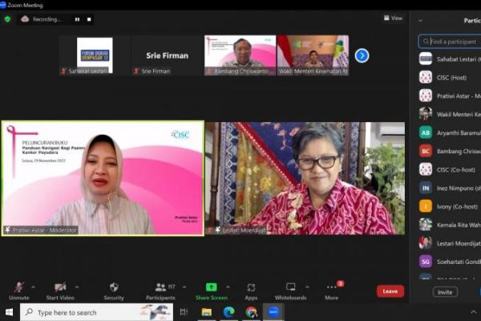The image size is (481, 321).
Task: Expand video options arrow beside Start Video
Action: coord(79,285)
